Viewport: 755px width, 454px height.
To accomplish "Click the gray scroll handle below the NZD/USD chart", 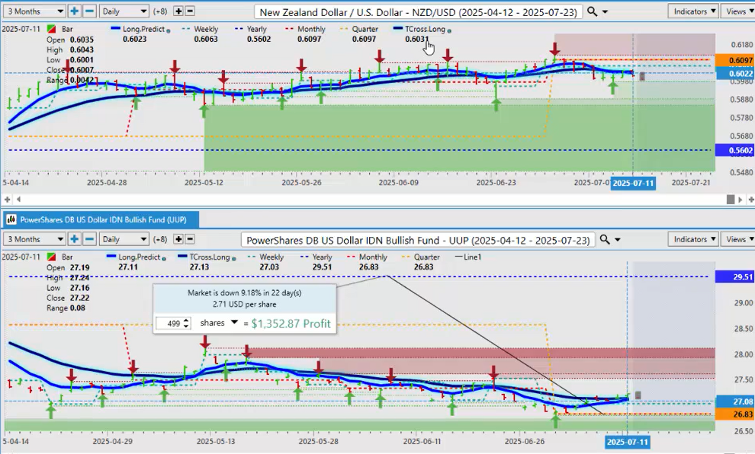I will coord(731,199).
